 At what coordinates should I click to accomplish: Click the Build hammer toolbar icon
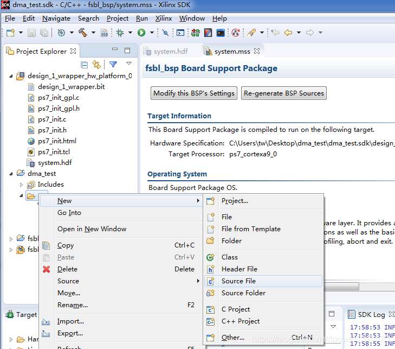[83, 33]
